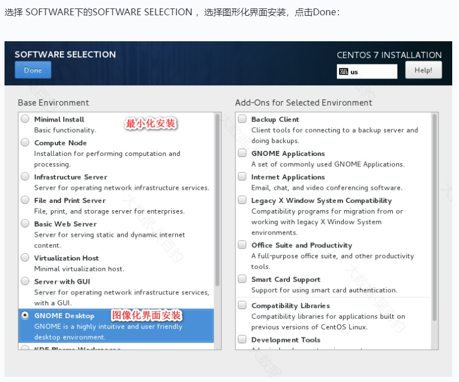Viewport: 459px width, 382px height.
Task: Toggle the Smart Card Support checkbox
Action: coord(242,279)
